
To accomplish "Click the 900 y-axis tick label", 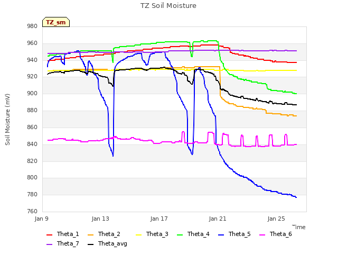I will (32, 94).
